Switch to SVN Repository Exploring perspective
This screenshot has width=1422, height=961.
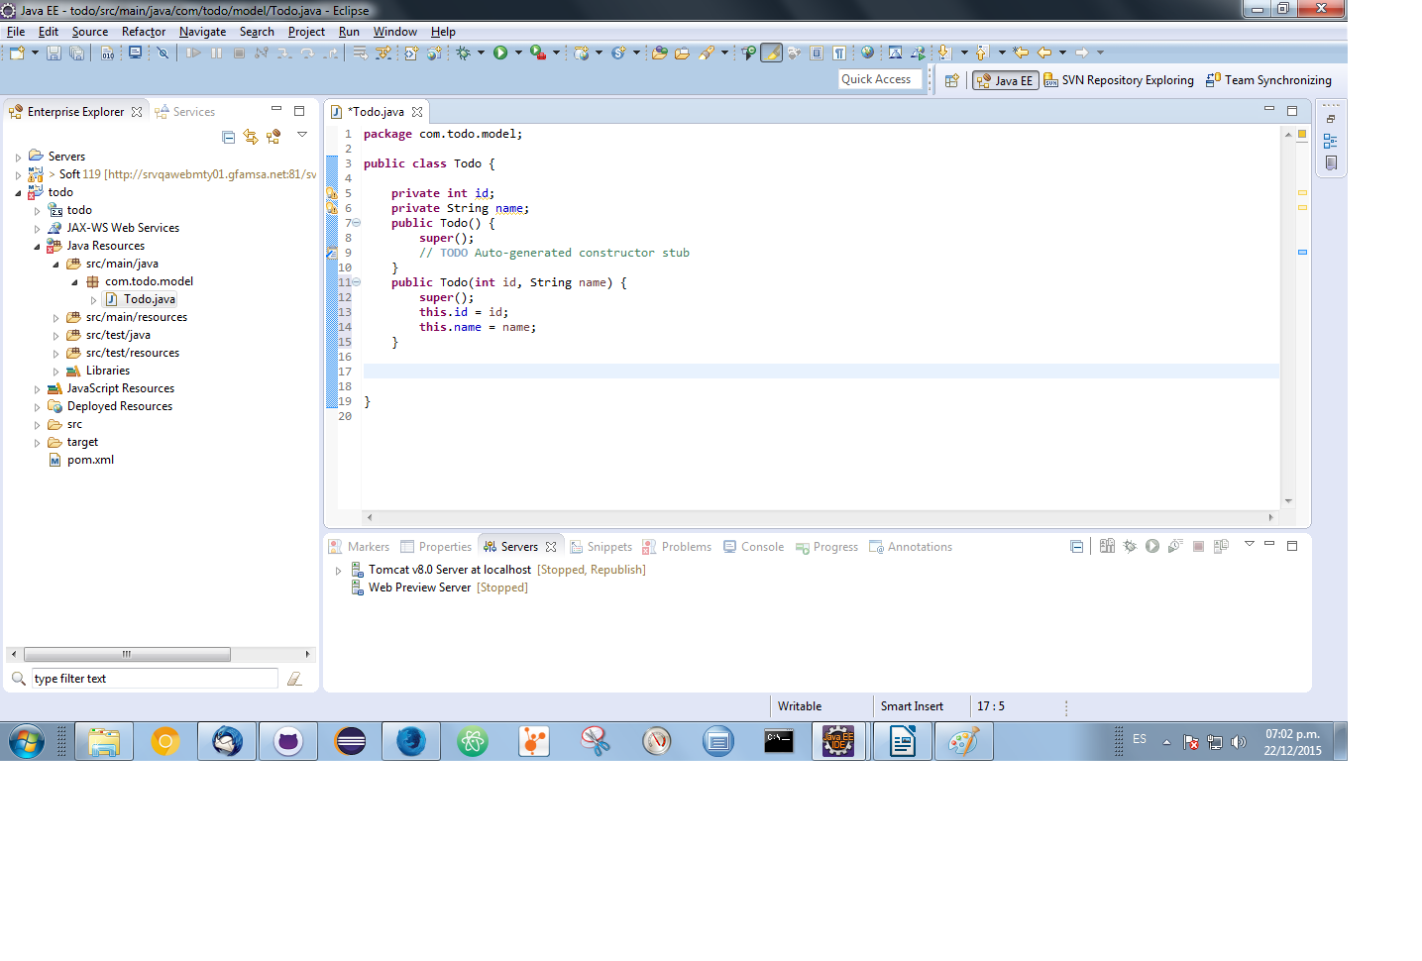pyautogui.click(x=1119, y=80)
